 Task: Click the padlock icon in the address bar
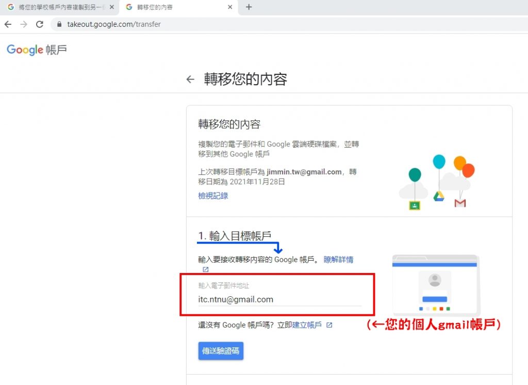[x=59, y=24]
